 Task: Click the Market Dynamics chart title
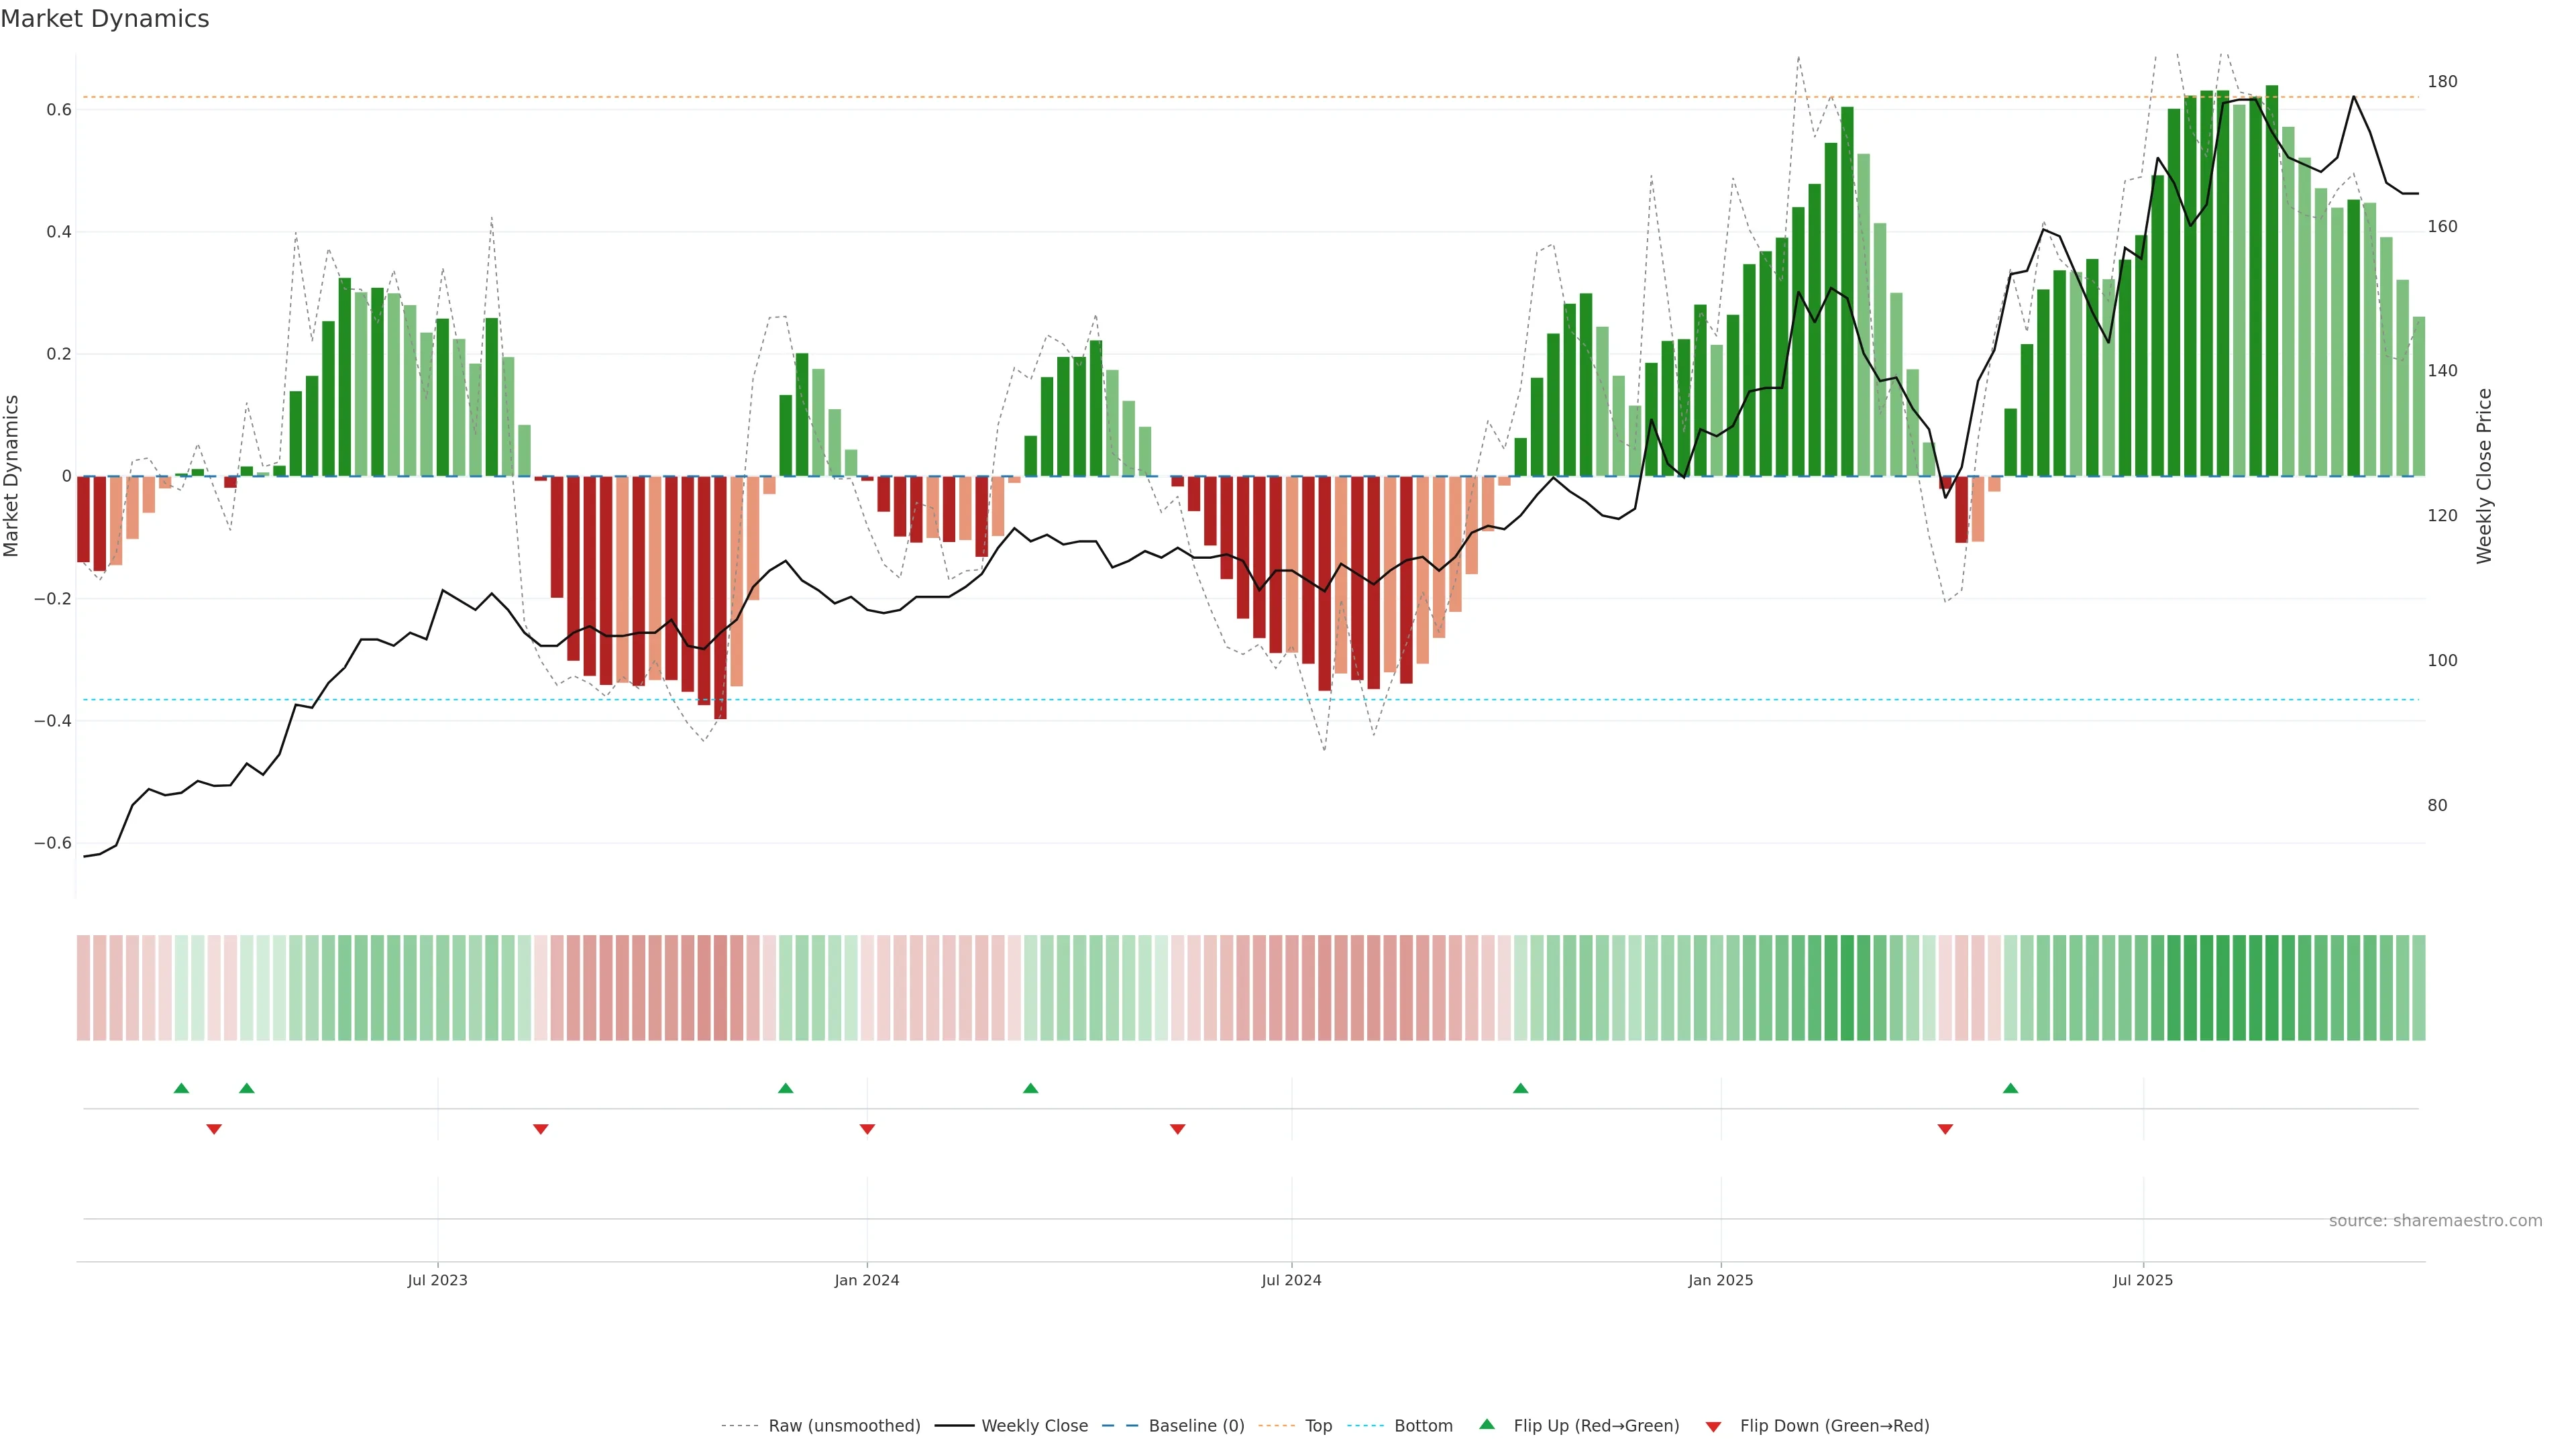[x=105, y=19]
